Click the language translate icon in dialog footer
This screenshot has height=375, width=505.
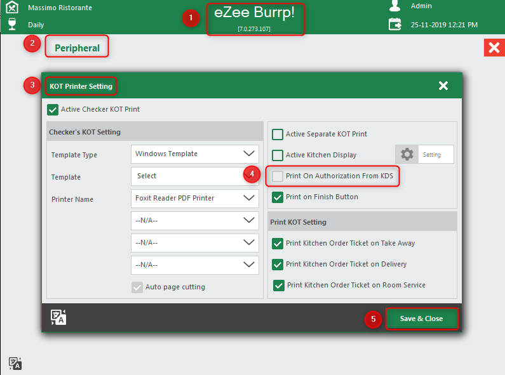click(58, 317)
